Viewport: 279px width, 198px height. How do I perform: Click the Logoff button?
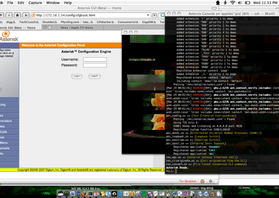click(x=95, y=76)
